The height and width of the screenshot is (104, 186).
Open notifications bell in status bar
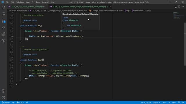coord(183,103)
